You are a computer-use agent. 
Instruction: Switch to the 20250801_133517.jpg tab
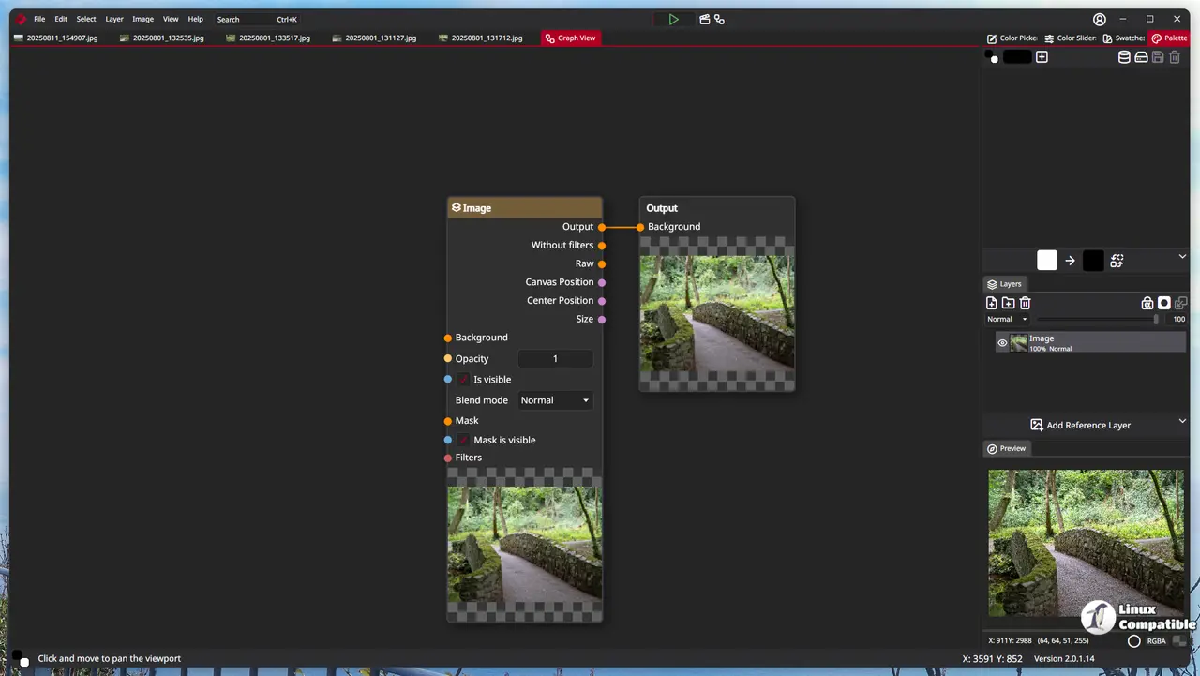pos(274,38)
